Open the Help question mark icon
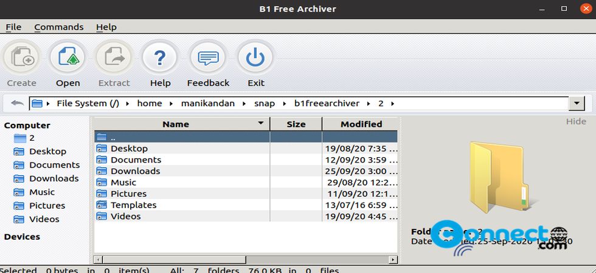The width and height of the screenshot is (596, 273). (160, 58)
